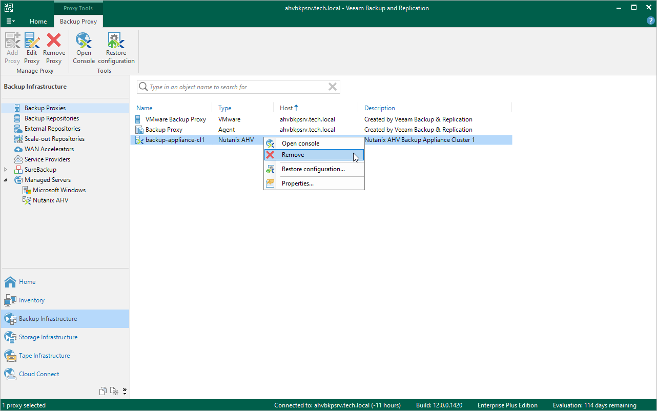This screenshot has height=411, width=657.
Task: Select Scale-out Repositories in the tree
Action: click(x=54, y=139)
